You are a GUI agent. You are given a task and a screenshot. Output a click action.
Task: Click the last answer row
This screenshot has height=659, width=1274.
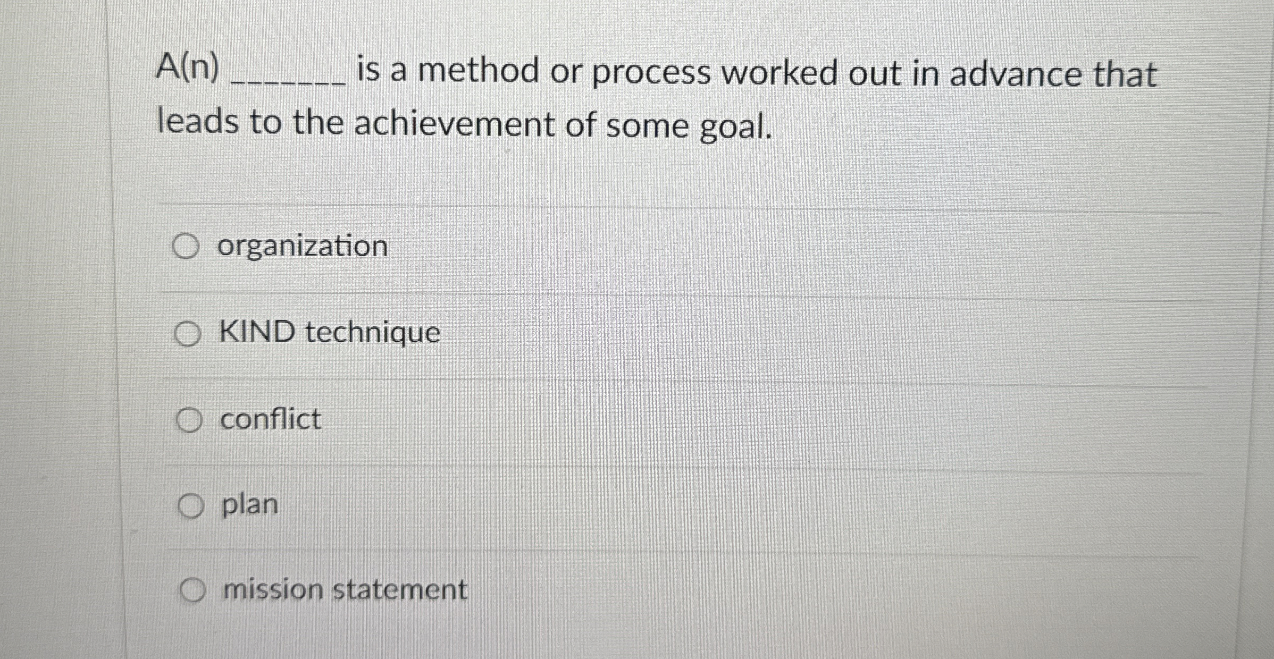point(638,589)
